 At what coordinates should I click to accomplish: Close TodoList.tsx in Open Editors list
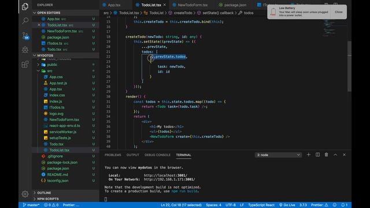click(39, 25)
